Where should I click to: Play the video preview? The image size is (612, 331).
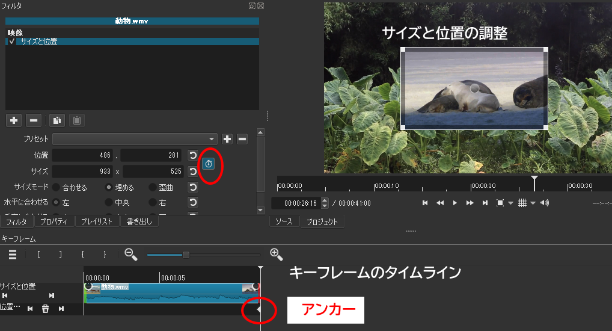click(455, 203)
